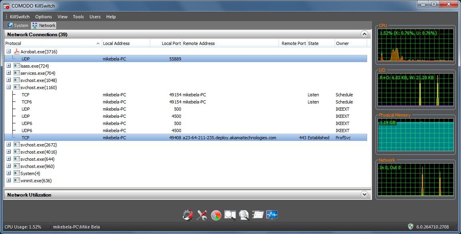Select the UDP6 row with port 4500
461x234 pixels.
[185, 131]
